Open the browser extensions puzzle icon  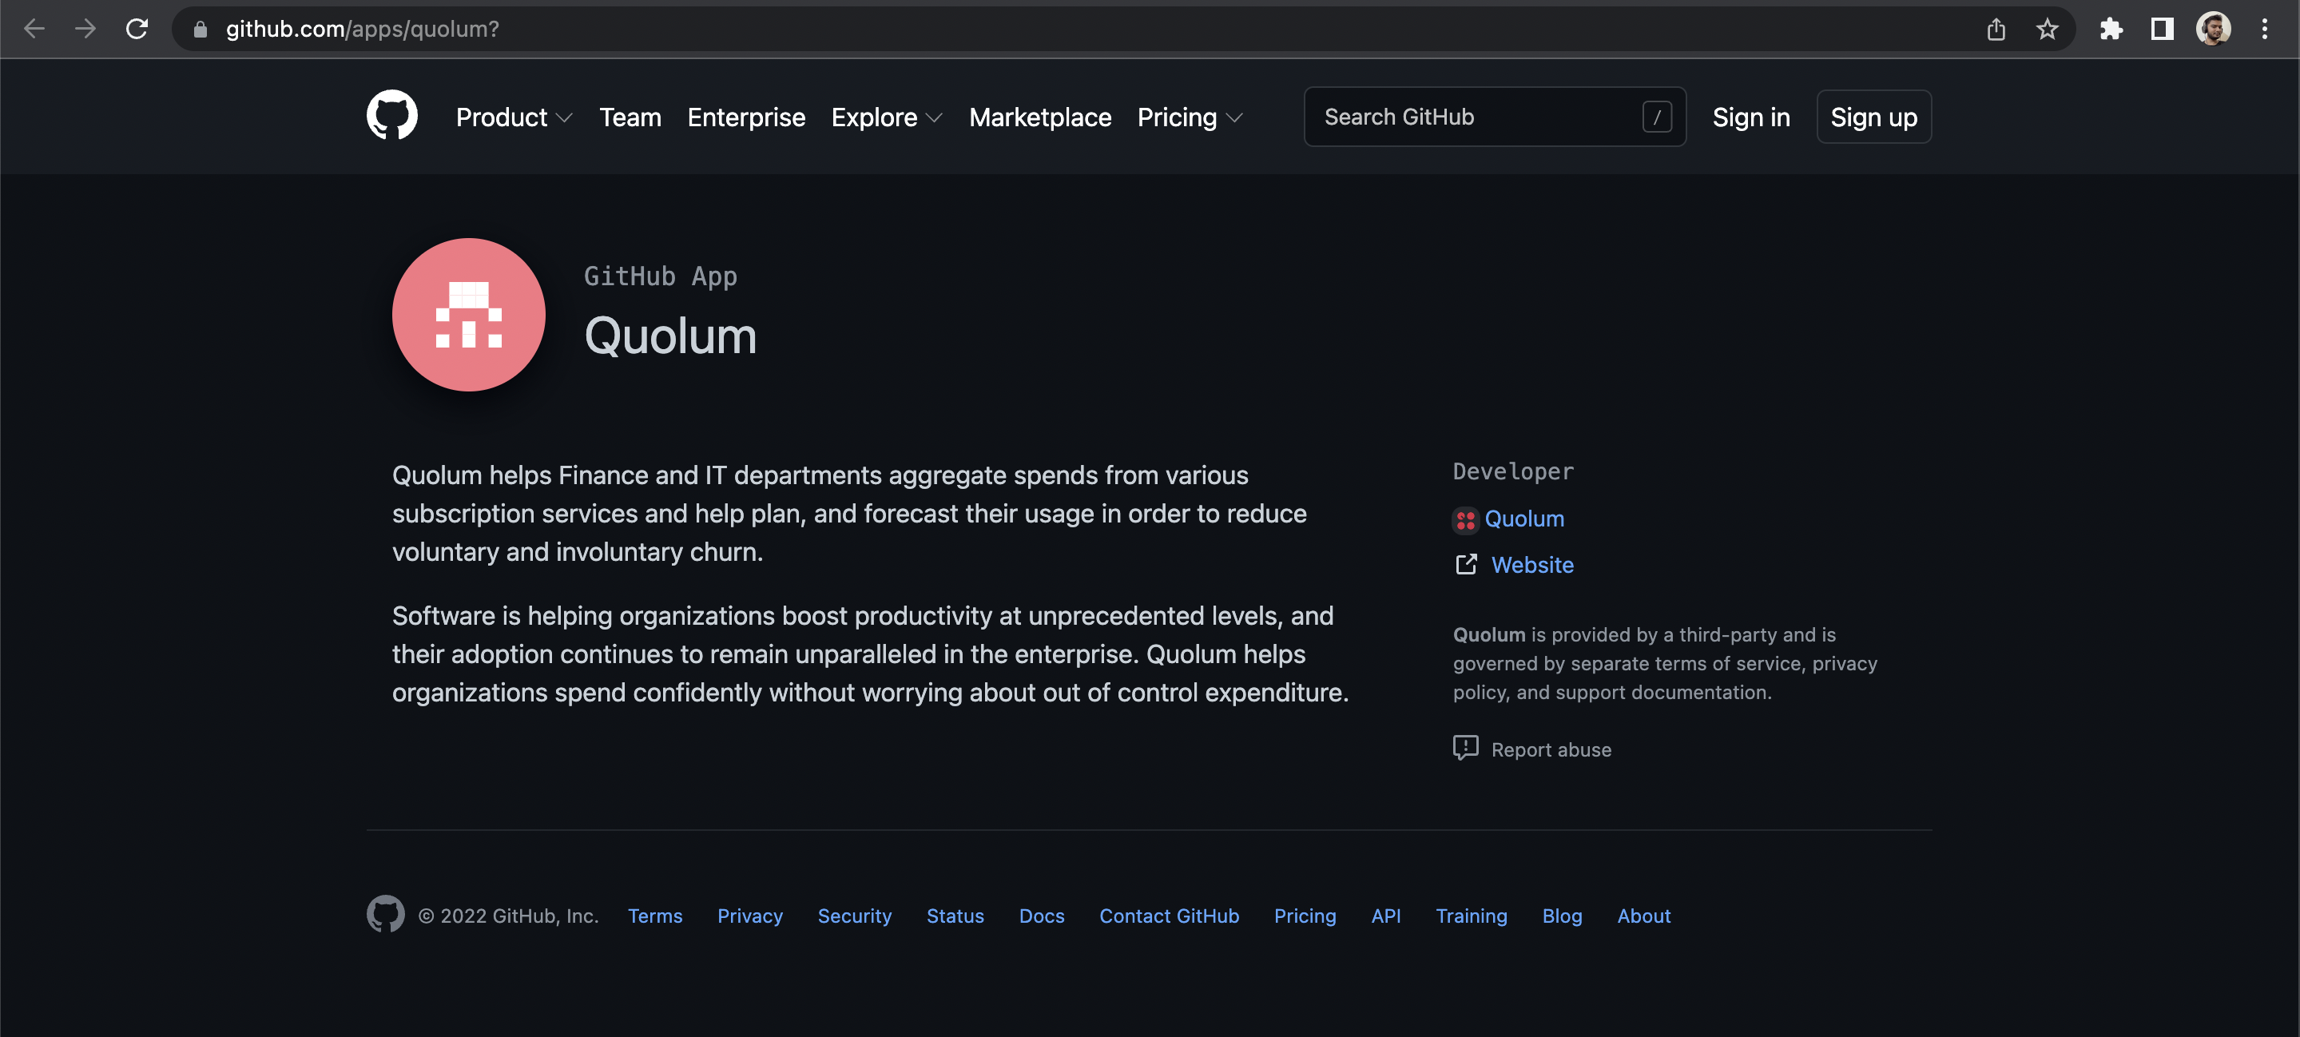pyautogui.click(x=2111, y=29)
